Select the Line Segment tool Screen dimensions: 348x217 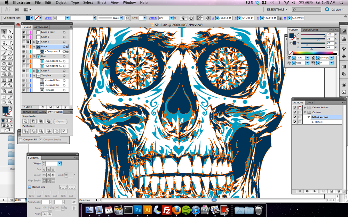[4, 48]
